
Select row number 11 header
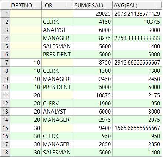coord(5,95)
